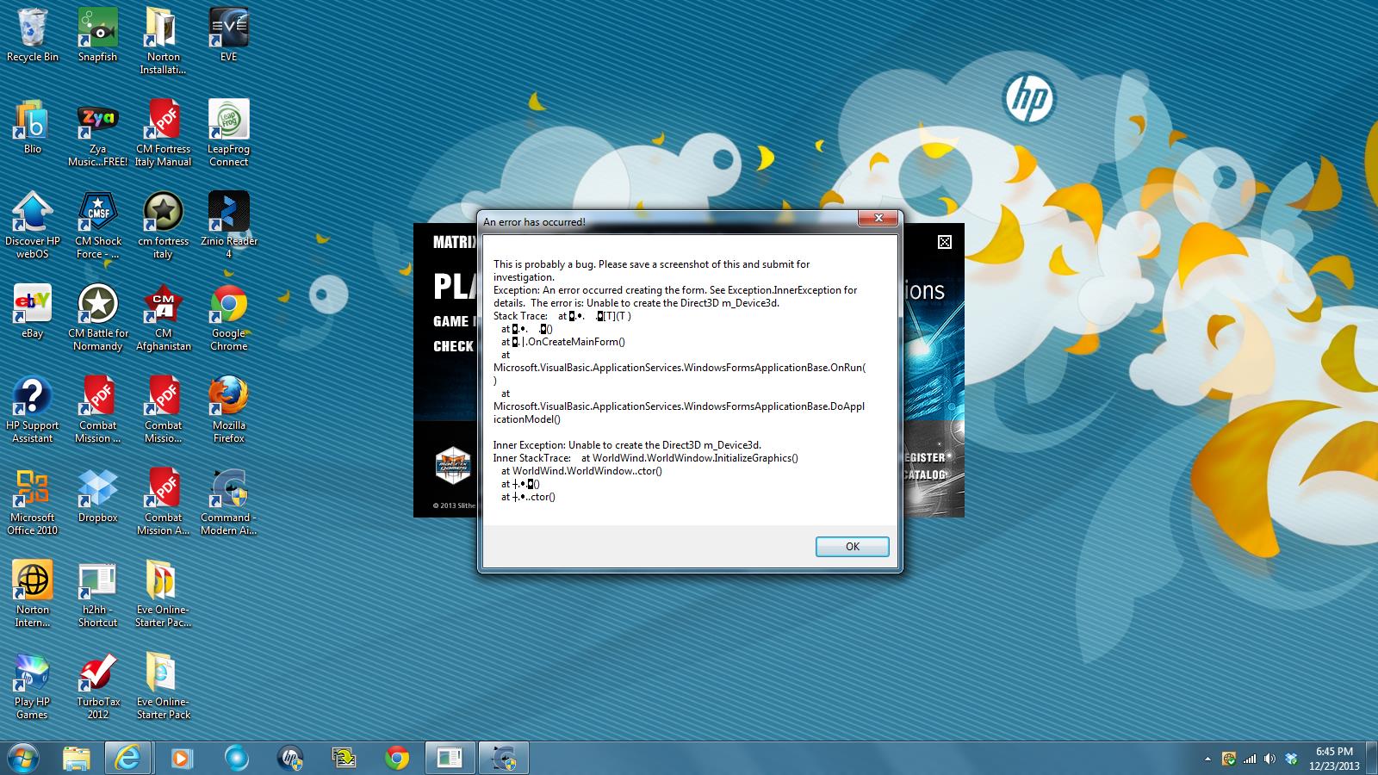Select the TurboTax 2012 icon

(x=97, y=686)
